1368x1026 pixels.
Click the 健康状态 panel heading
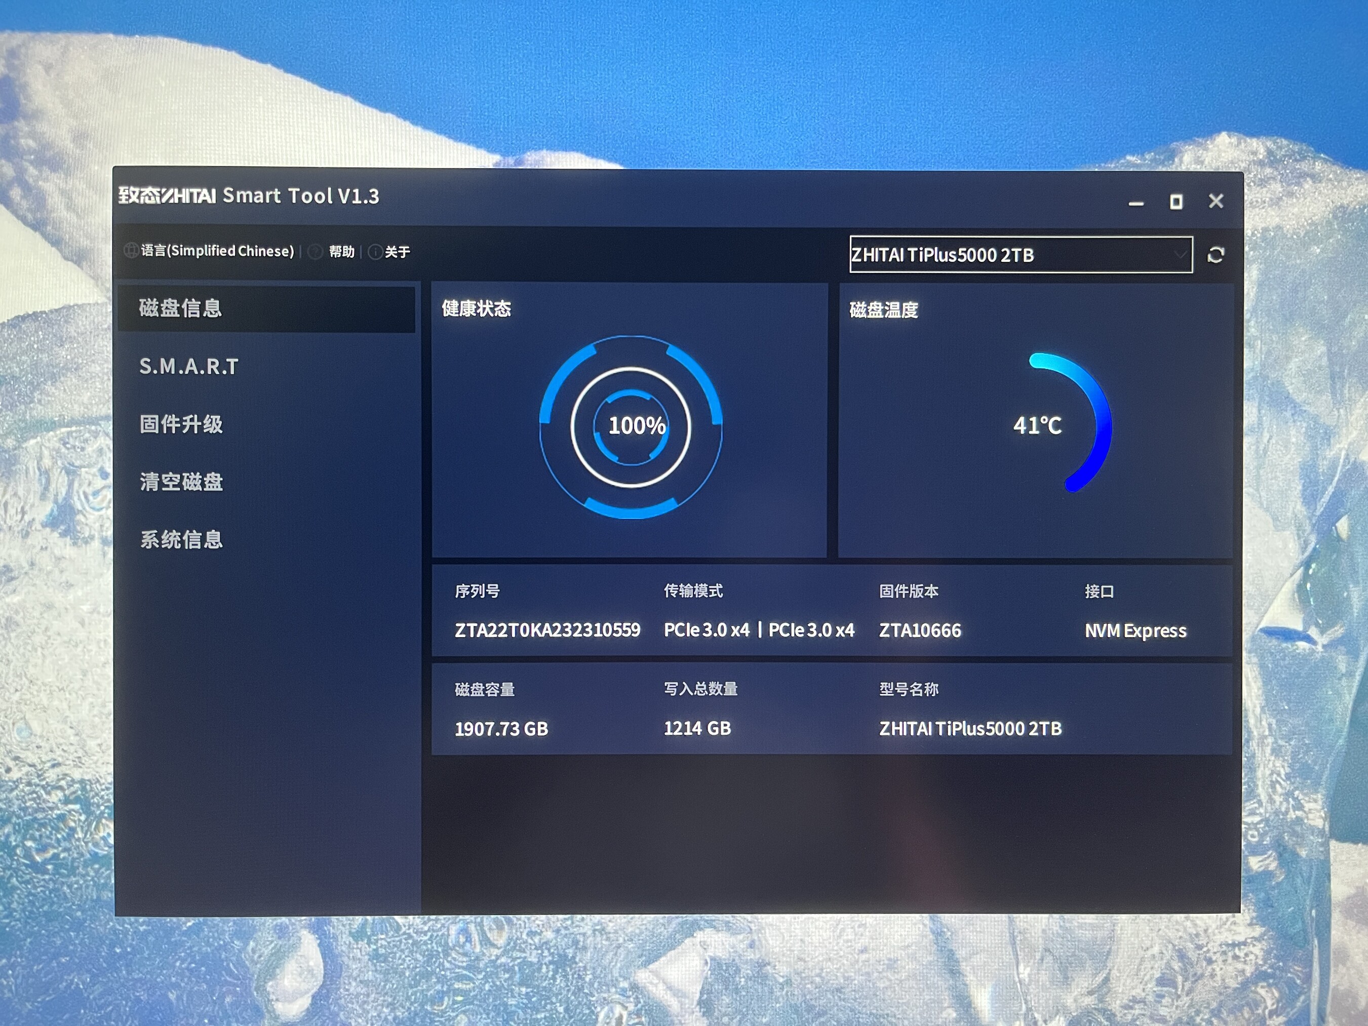(476, 308)
